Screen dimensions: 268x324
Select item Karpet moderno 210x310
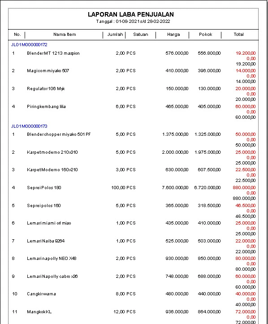[x=52, y=152]
